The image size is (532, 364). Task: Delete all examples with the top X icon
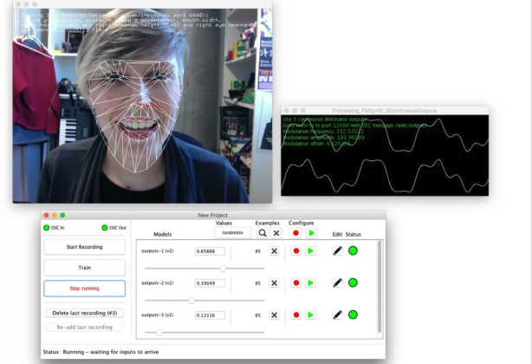(x=276, y=233)
